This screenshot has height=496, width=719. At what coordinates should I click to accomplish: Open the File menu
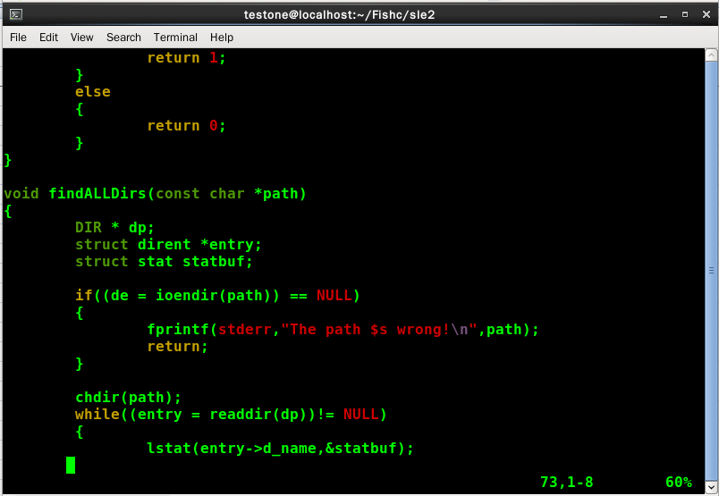coord(18,38)
